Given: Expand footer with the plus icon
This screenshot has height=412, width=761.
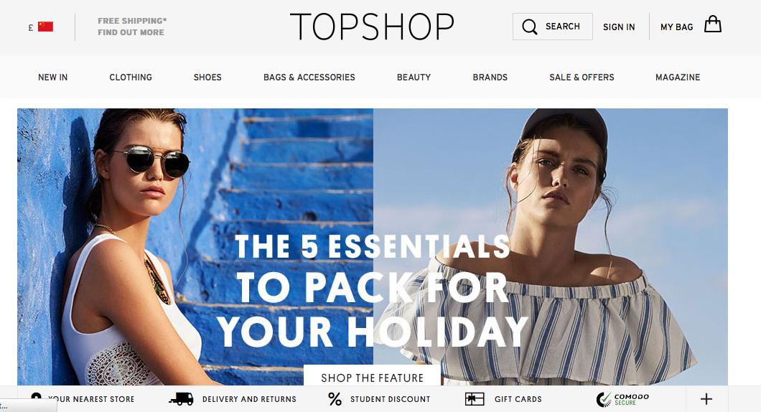Looking at the screenshot, I should tap(706, 399).
